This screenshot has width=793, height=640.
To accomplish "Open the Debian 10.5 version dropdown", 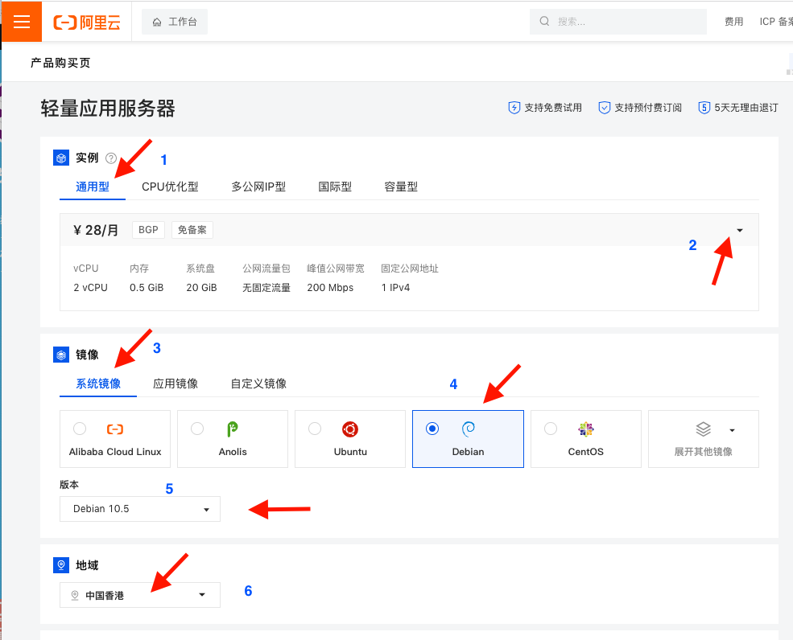I will [x=140, y=509].
